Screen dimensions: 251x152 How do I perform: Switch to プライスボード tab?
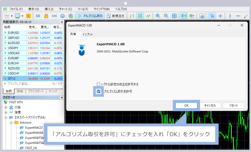(x=36, y=91)
